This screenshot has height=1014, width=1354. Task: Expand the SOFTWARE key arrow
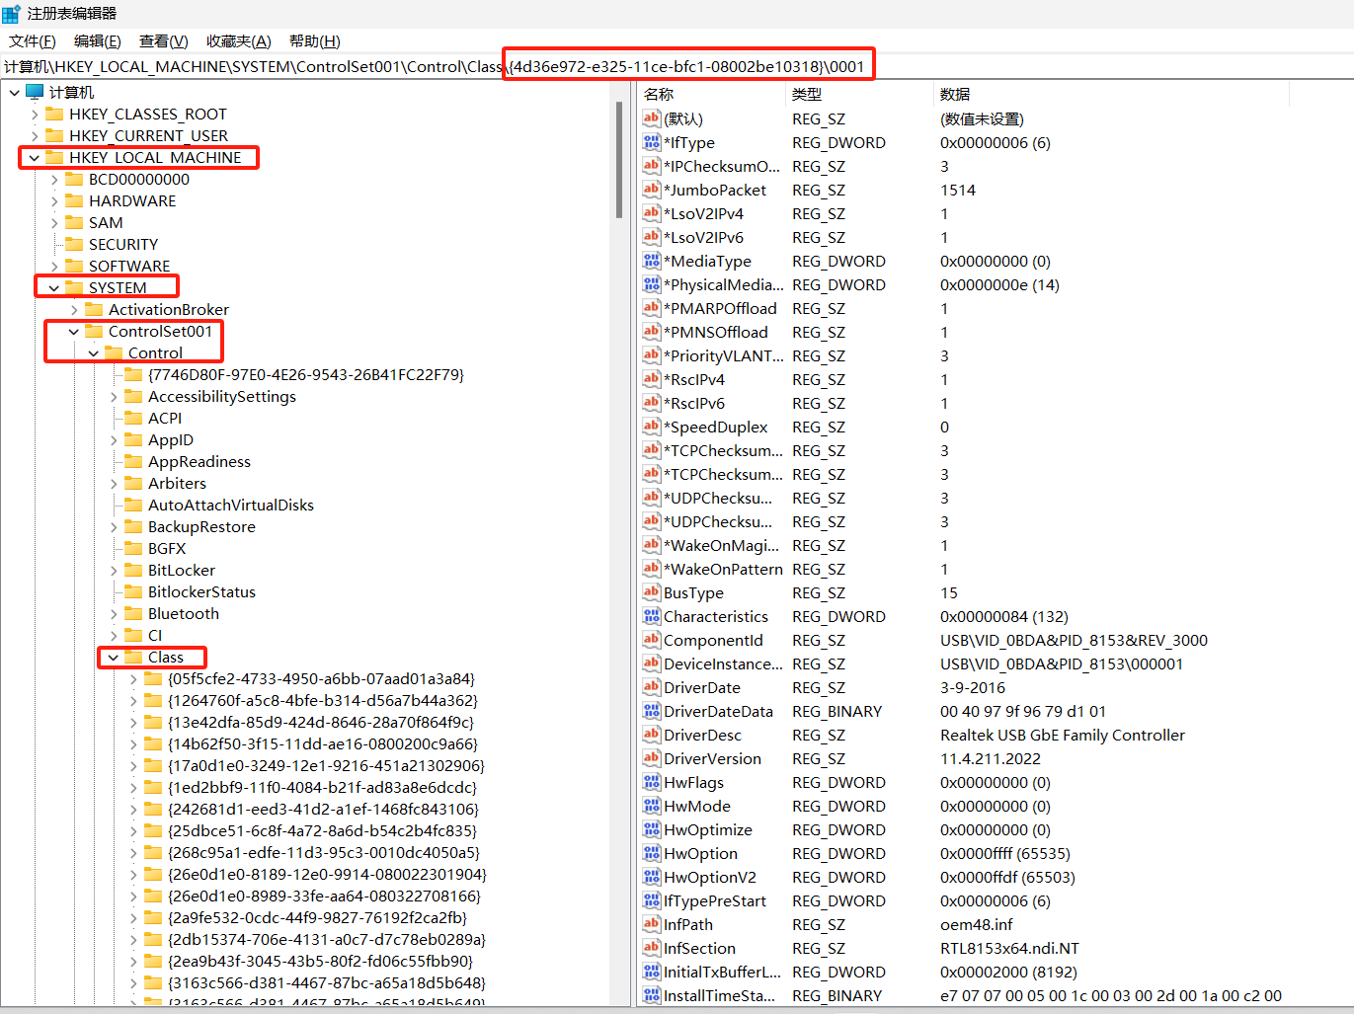(x=54, y=267)
